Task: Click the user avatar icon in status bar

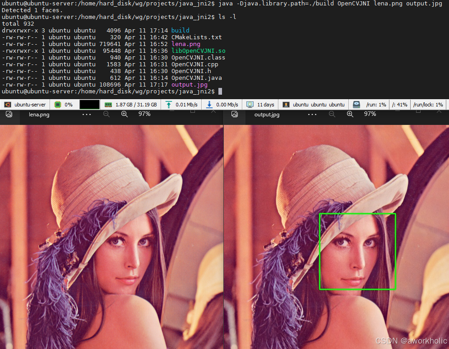Action: [x=286, y=105]
